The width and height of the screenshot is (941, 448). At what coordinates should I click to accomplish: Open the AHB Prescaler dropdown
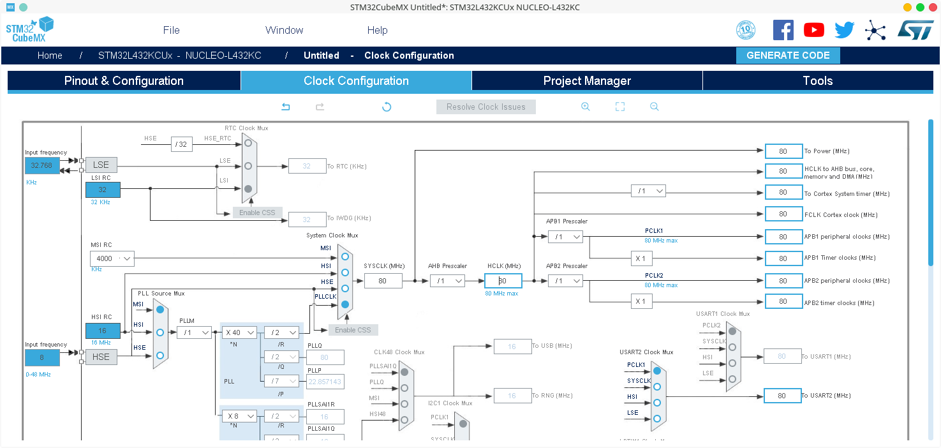[x=447, y=281]
